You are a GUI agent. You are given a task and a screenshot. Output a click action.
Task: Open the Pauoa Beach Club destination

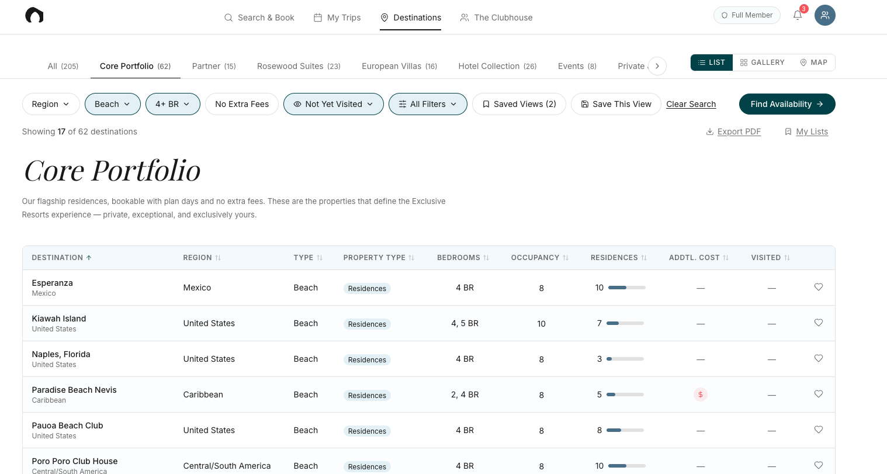pos(67,425)
